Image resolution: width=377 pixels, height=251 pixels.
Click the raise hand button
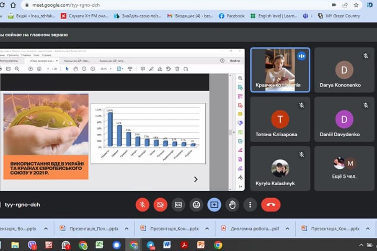232,205
